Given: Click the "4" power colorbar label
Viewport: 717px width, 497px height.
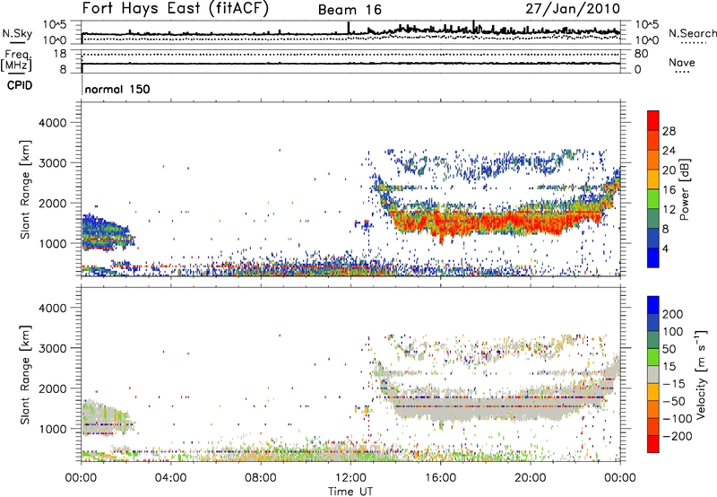Looking at the screenshot, I should pyautogui.click(x=665, y=248).
